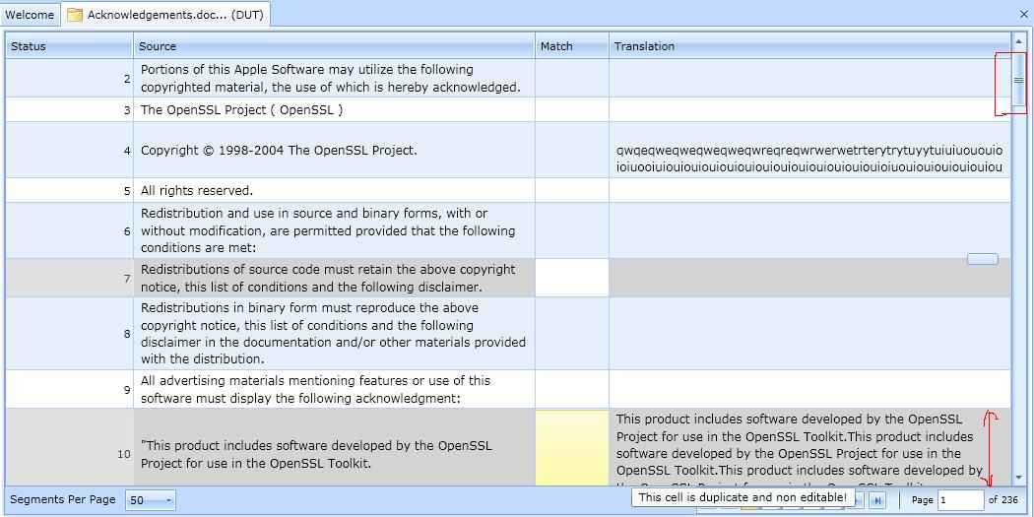The image size is (1034, 517).
Task: Click the vertical scrollbar thumb
Action: tap(1019, 79)
